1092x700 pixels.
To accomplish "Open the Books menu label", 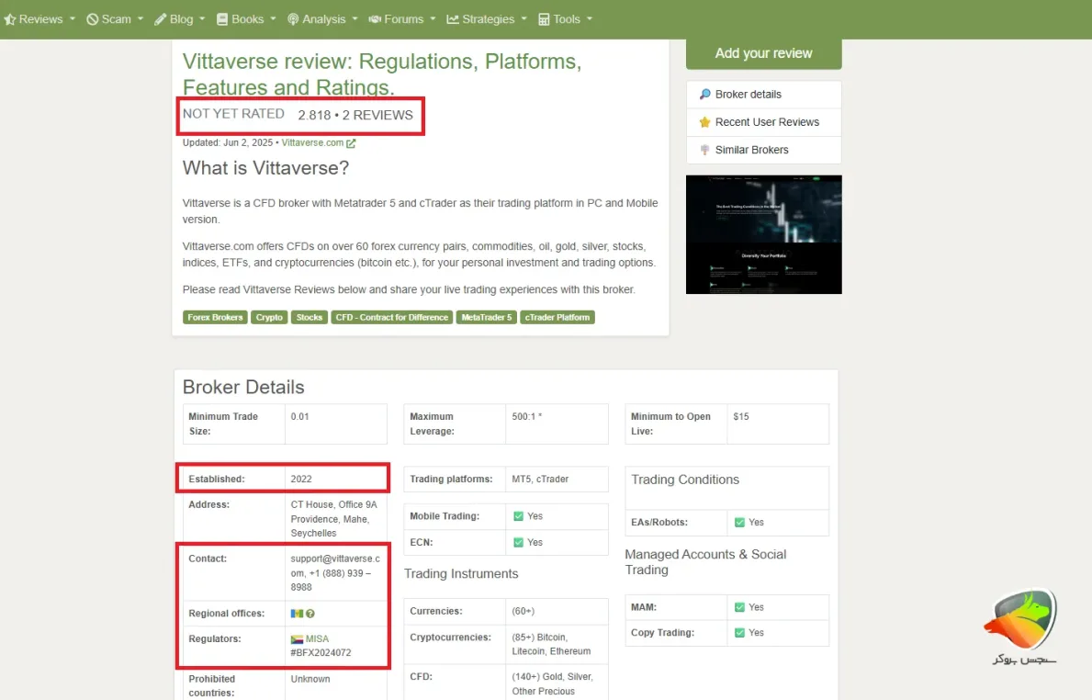I will click(247, 19).
